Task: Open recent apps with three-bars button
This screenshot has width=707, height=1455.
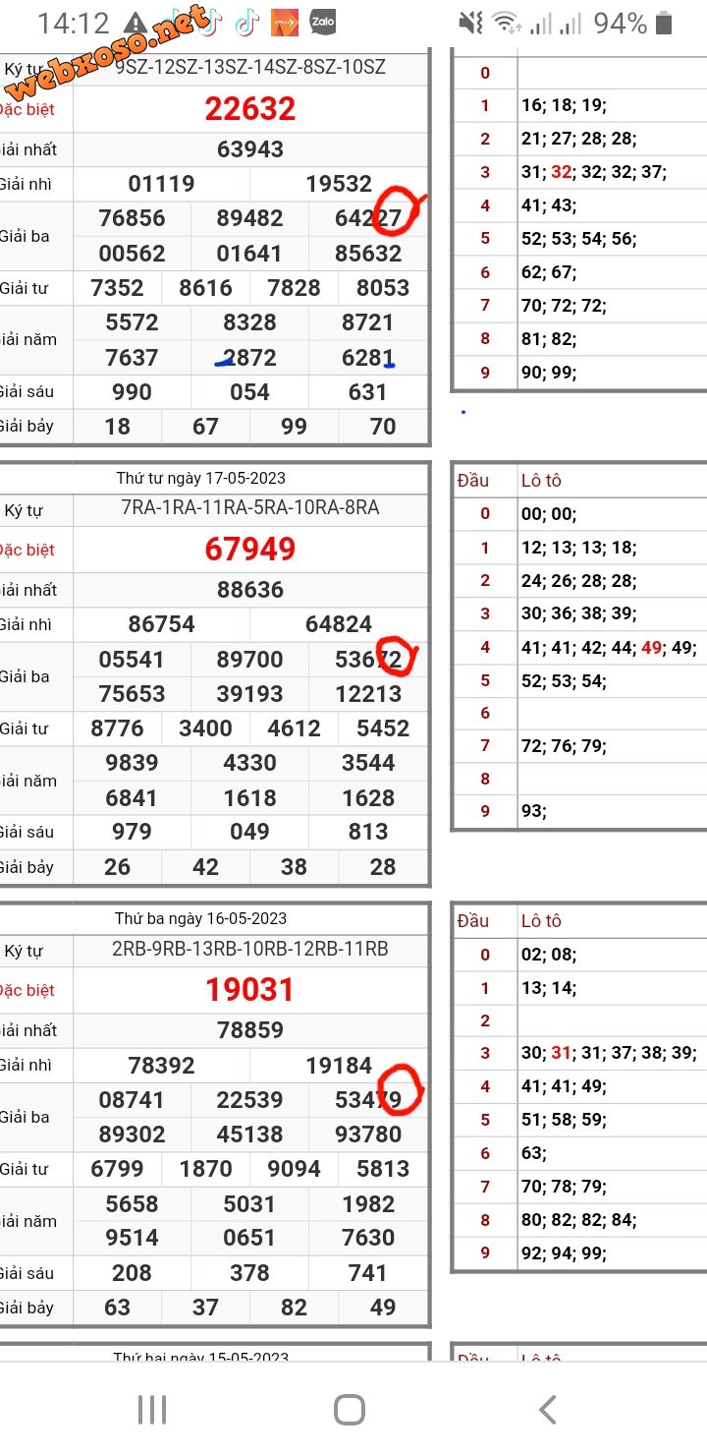Action: [x=152, y=1410]
